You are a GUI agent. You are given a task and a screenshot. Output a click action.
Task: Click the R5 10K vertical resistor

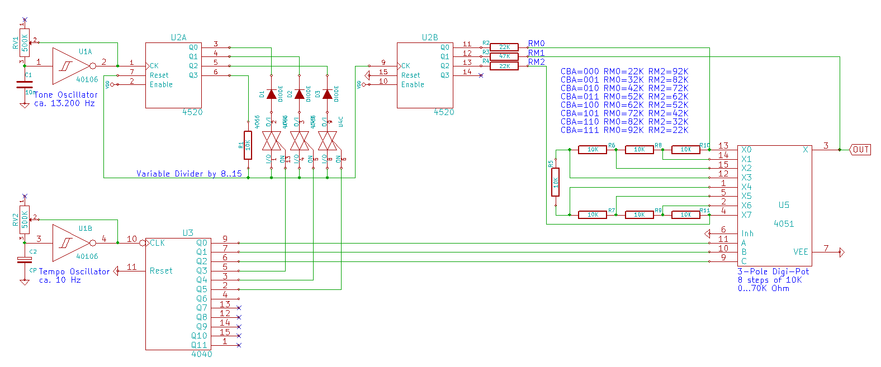(x=555, y=182)
